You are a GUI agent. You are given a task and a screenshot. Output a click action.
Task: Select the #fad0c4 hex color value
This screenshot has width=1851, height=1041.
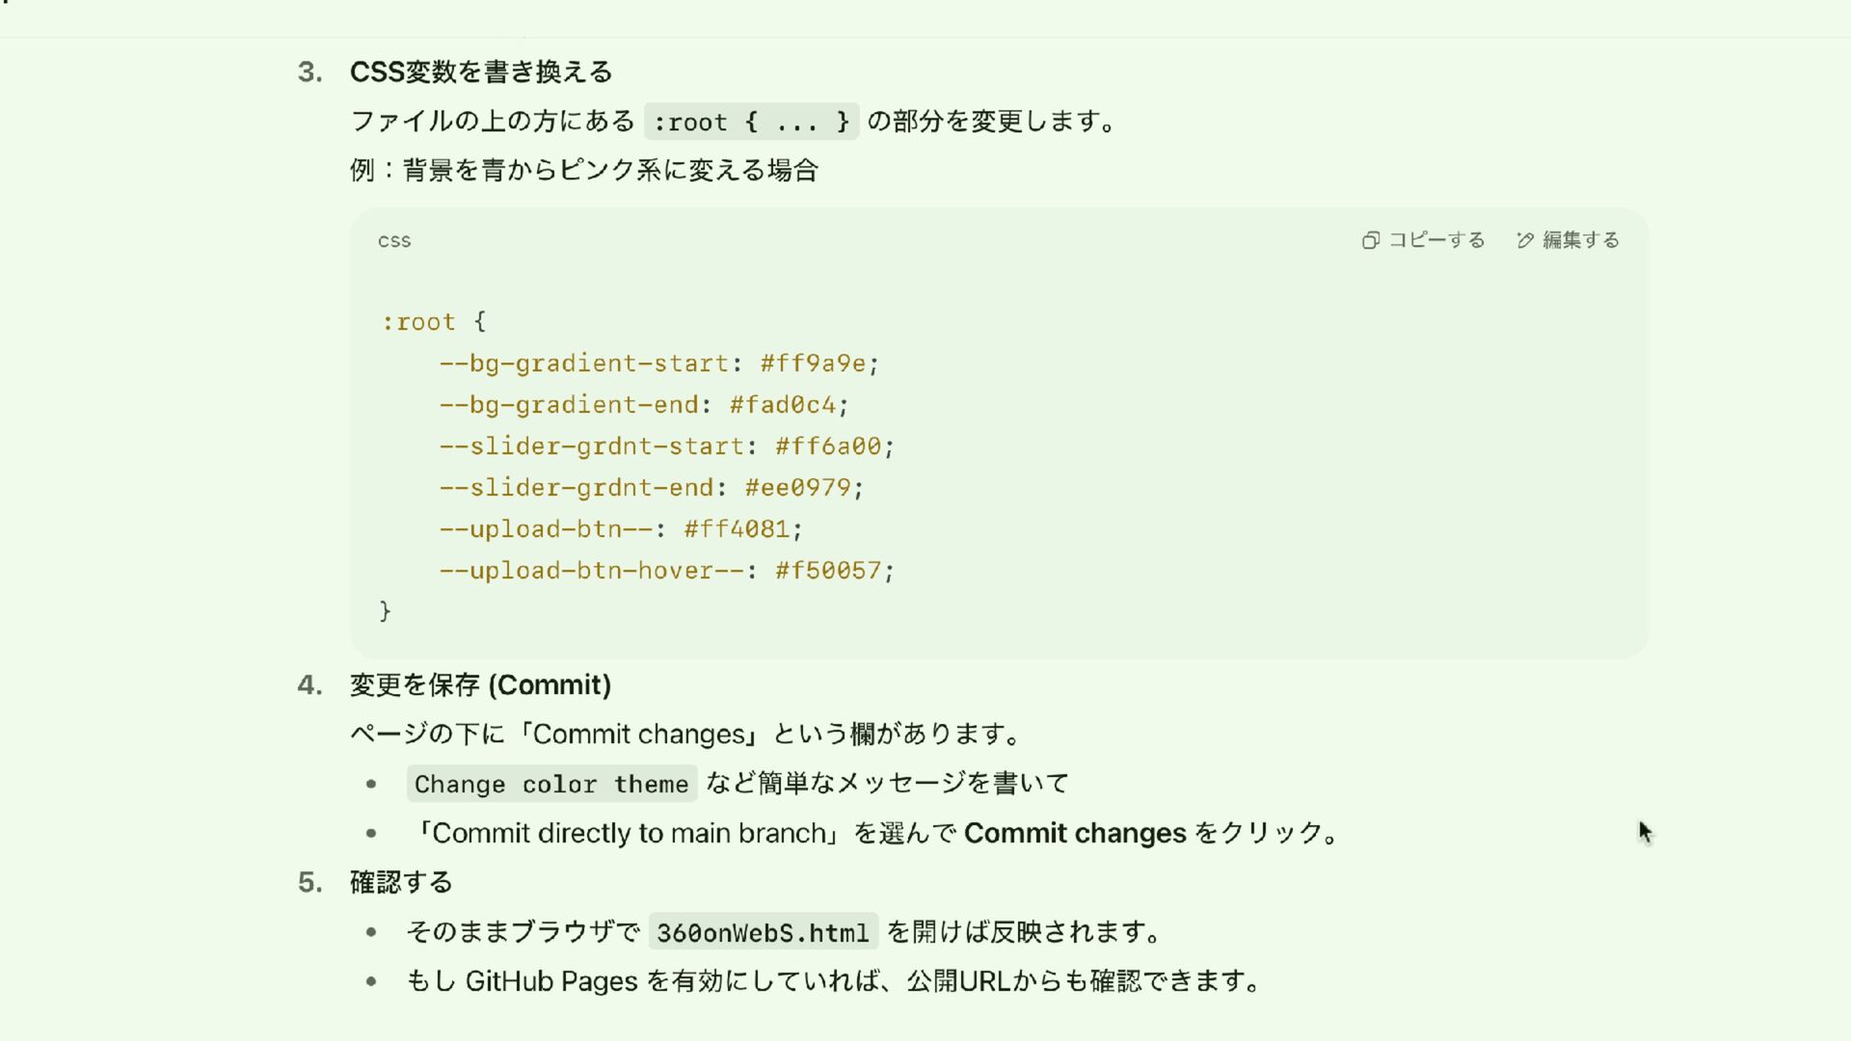point(783,405)
